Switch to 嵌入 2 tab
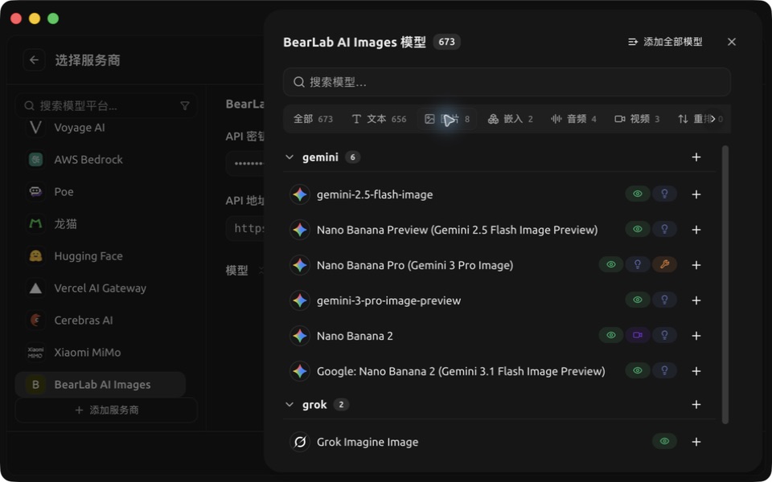The image size is (772, 482). [510, 119]
